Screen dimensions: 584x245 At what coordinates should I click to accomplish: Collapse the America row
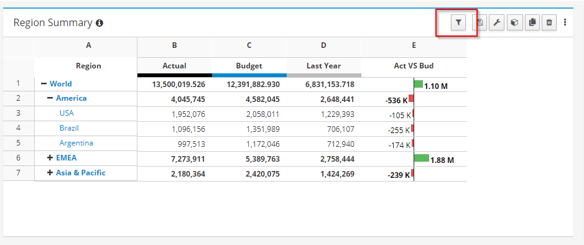50,98
